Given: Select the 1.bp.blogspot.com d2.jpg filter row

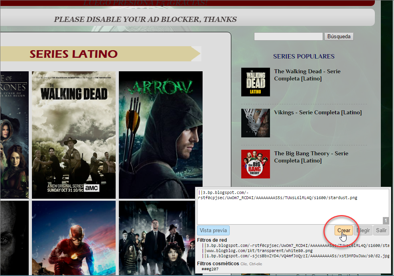Looking at the screenshot, I should point(295,256).
